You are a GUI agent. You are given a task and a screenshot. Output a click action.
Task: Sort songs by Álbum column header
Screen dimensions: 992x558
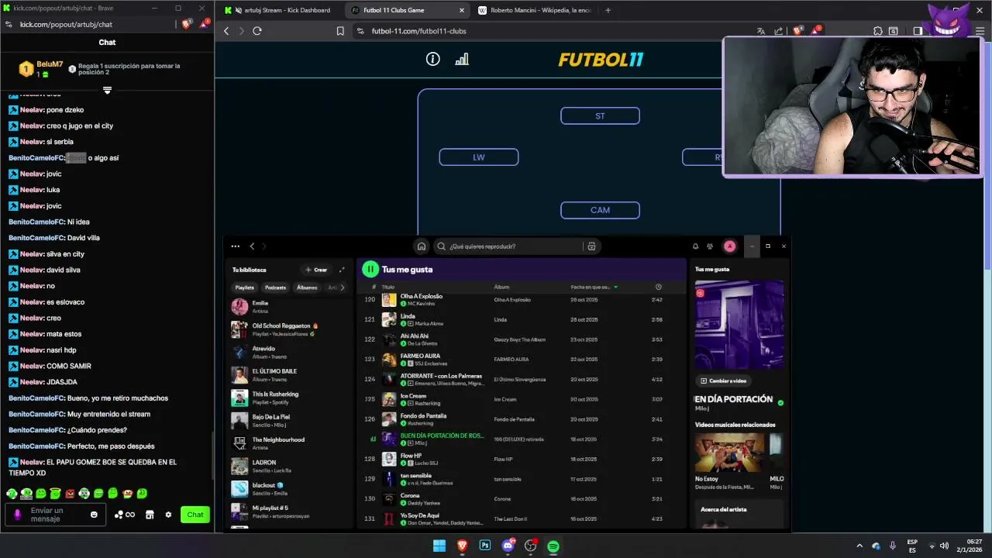[x=501, y=288]
